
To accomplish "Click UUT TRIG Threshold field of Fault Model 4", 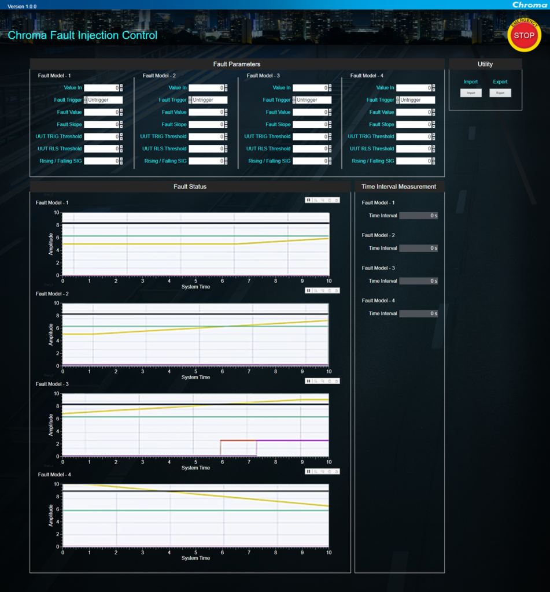I will [414, 136].
